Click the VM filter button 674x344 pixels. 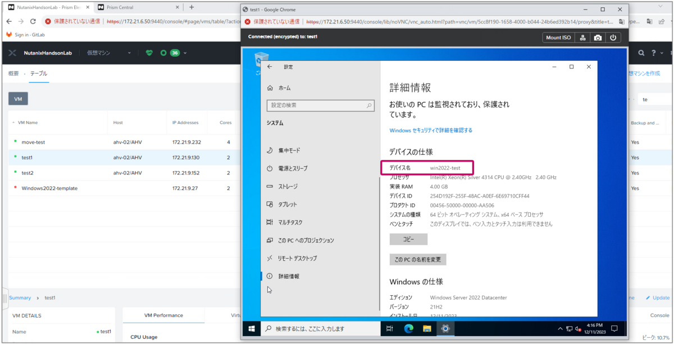18,99
